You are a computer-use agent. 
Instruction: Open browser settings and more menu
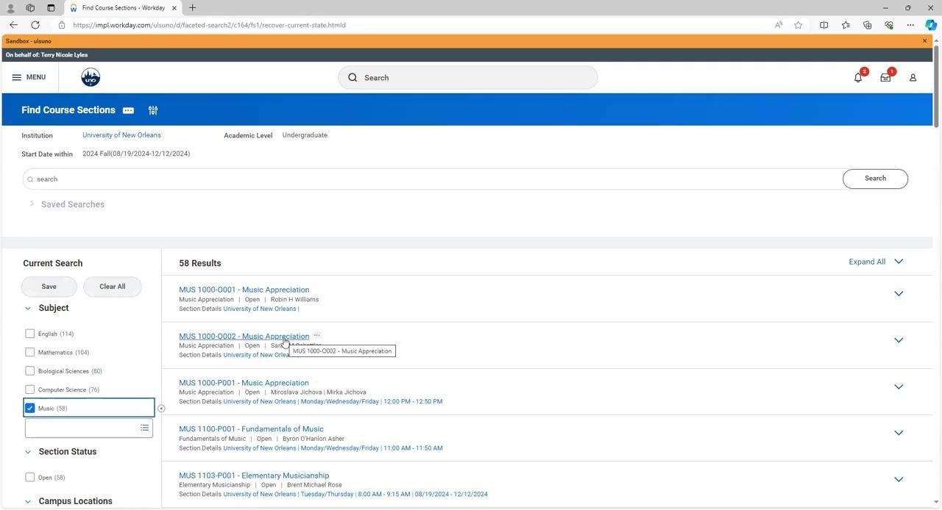(x=910, y=25)
